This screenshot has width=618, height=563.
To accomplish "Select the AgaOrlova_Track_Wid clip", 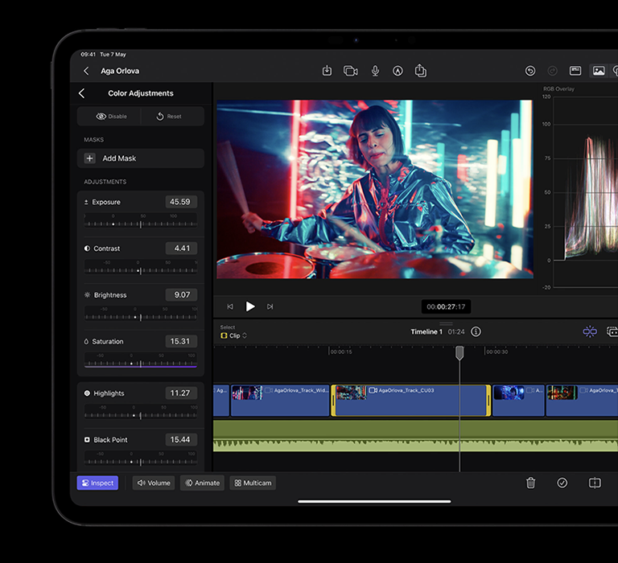I will 280,401.
